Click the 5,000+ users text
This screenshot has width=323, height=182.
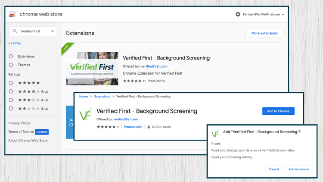pyautogui.click(x=161, y=127)
